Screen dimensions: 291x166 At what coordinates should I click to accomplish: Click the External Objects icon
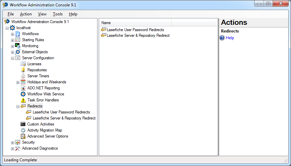click(18, 52)
